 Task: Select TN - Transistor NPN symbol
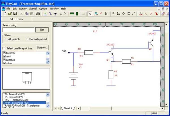pos(24,94)
